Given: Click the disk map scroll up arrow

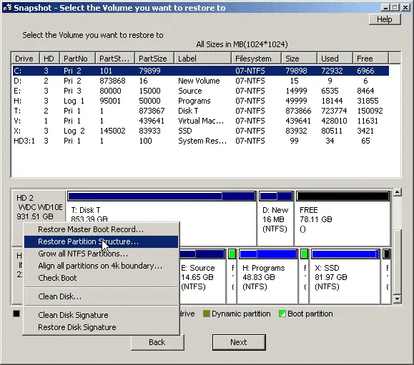Looking at the screenshot, I should 397,192.
